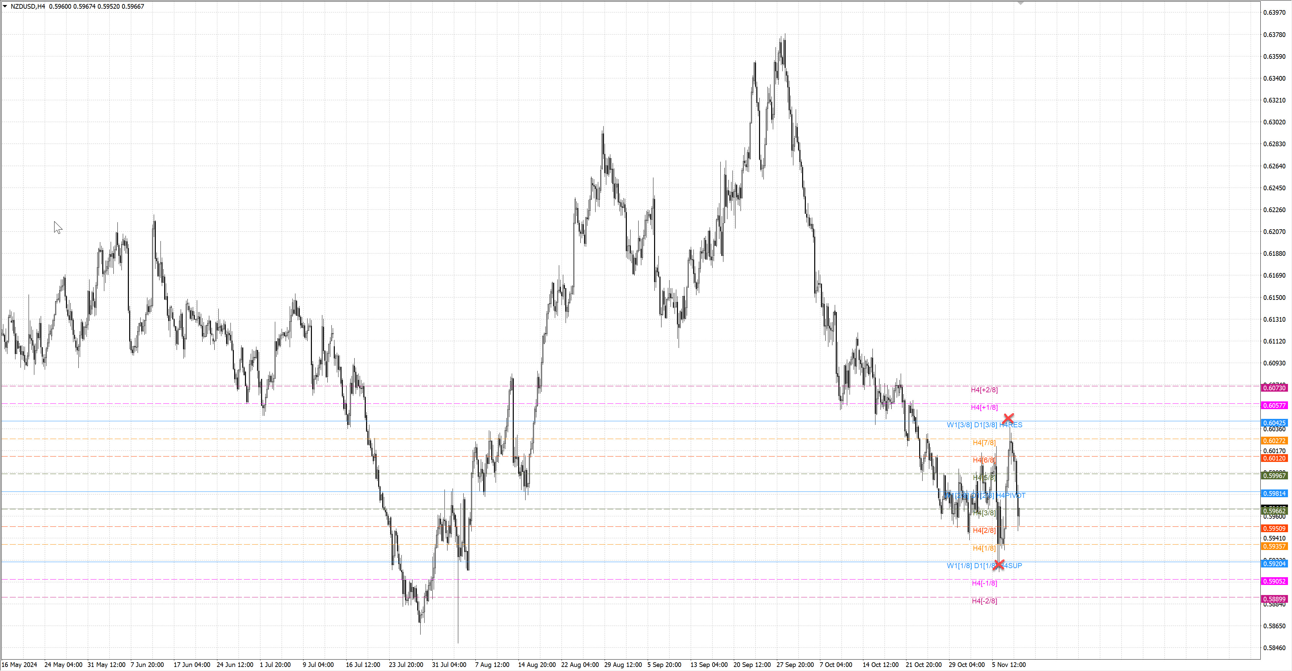Select the H4[+1/8] level label
The image size is (1292, 671).
[x=984, y=407]
